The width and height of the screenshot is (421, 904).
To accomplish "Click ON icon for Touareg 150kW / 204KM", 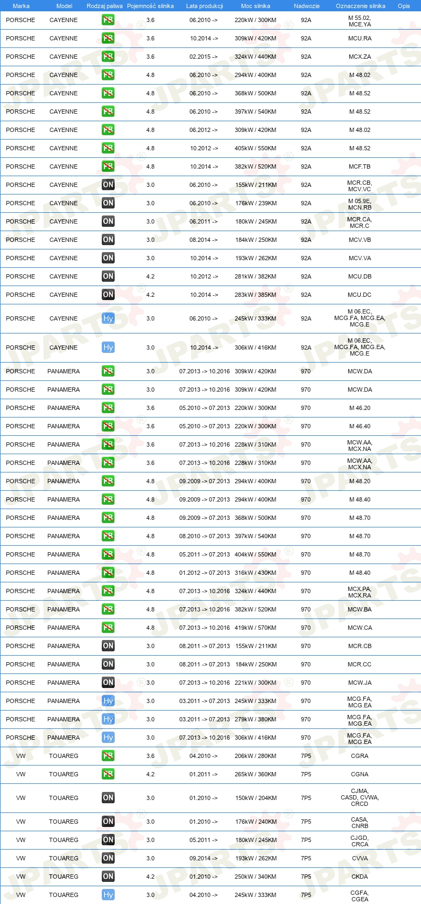I will pyautogui.click(x=108, y=798).
